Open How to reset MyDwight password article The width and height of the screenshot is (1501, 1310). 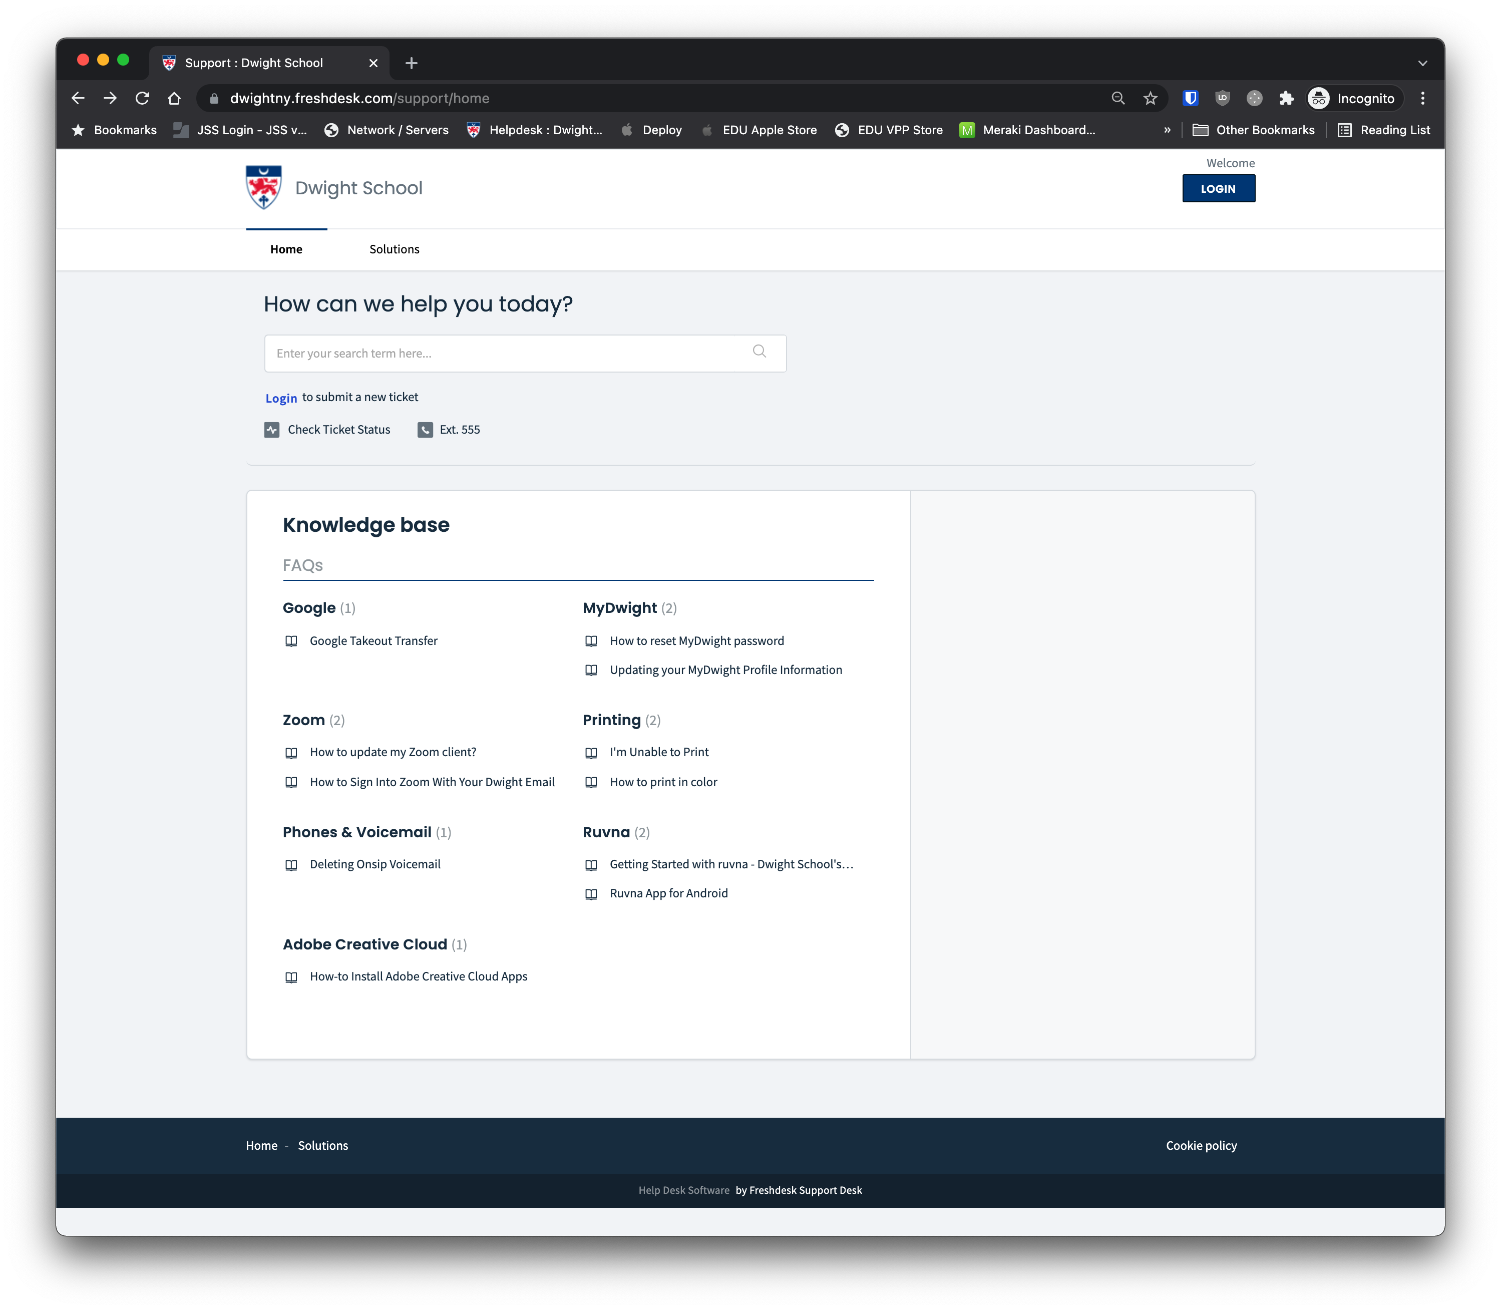click(x=696, y=641)
